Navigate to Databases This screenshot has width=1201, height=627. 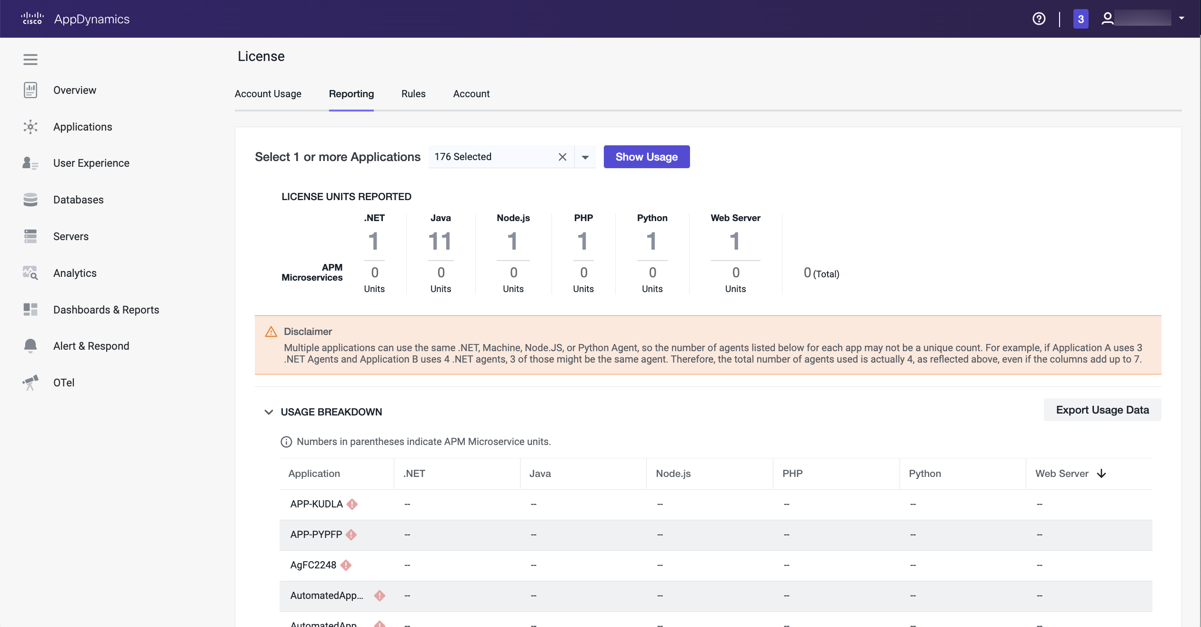79,200
